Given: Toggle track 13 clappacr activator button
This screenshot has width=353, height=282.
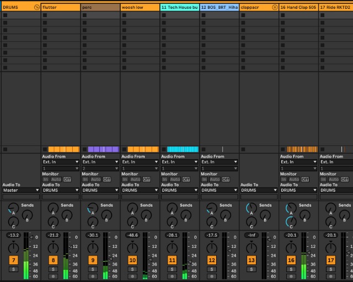Looking at the screenshot, I should [252, 259].
